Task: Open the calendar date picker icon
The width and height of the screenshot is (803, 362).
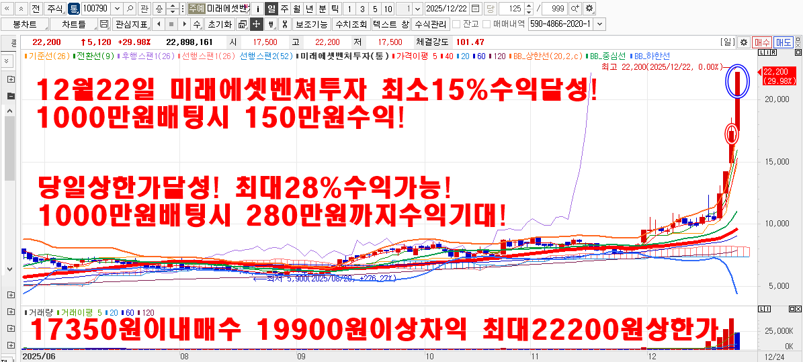Action: point(476,9)
